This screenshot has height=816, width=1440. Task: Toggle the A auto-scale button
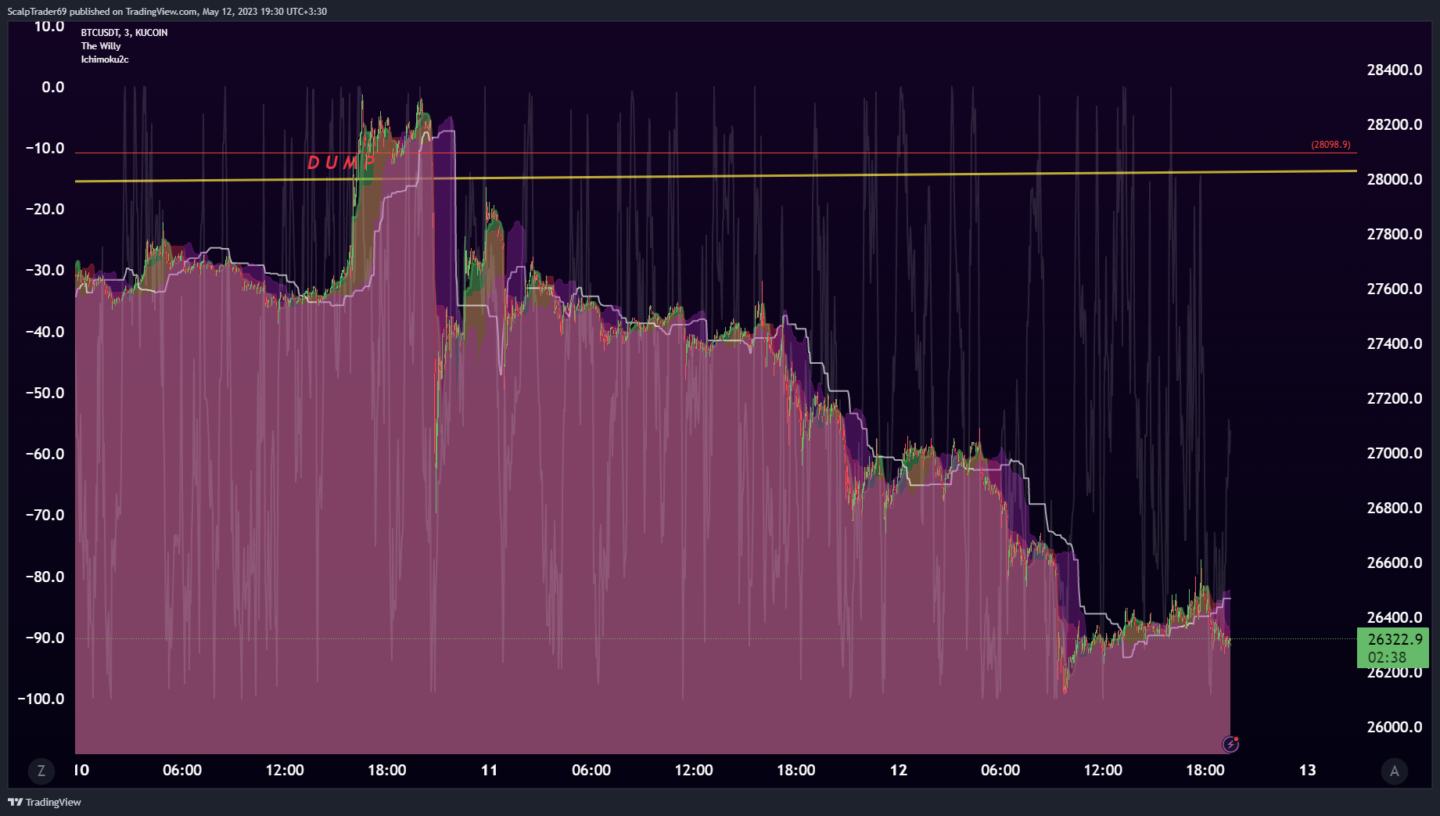click(1394, 771)
